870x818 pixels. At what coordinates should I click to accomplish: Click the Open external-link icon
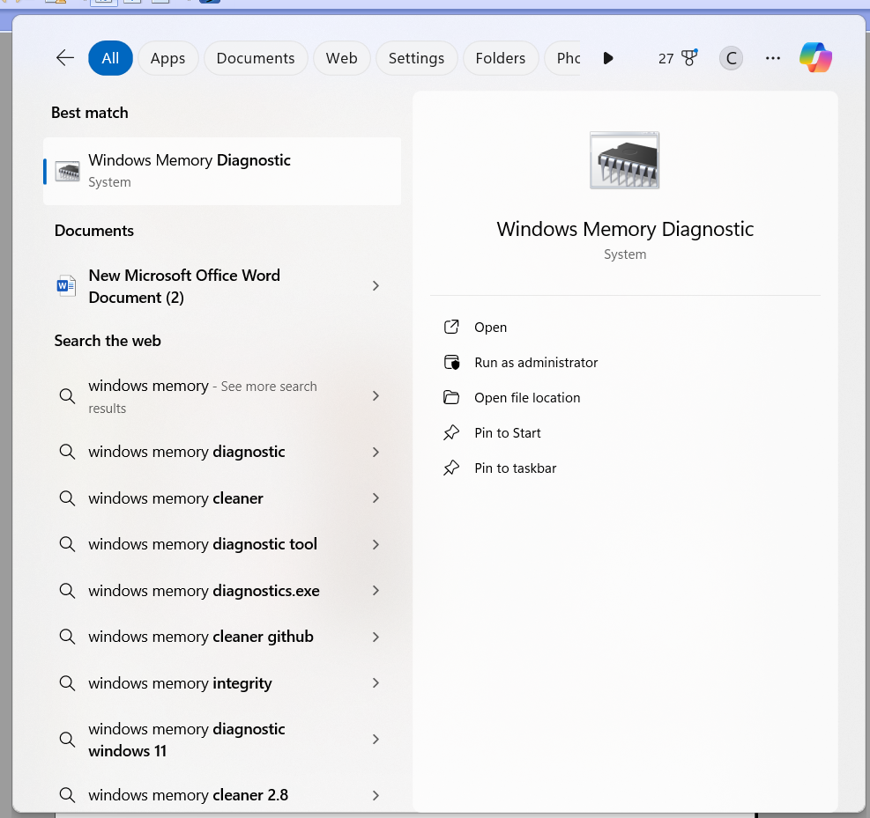(451, 327)
